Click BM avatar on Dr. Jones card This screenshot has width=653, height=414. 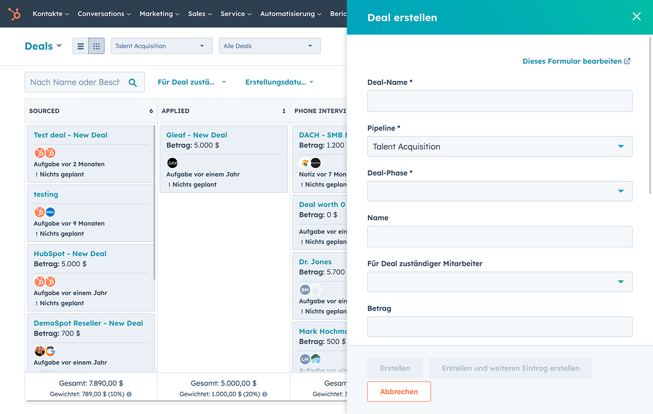(x=305, y=290)
